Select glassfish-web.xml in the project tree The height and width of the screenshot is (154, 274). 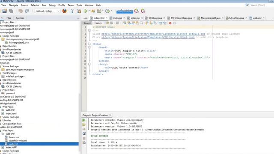(18, 141)
